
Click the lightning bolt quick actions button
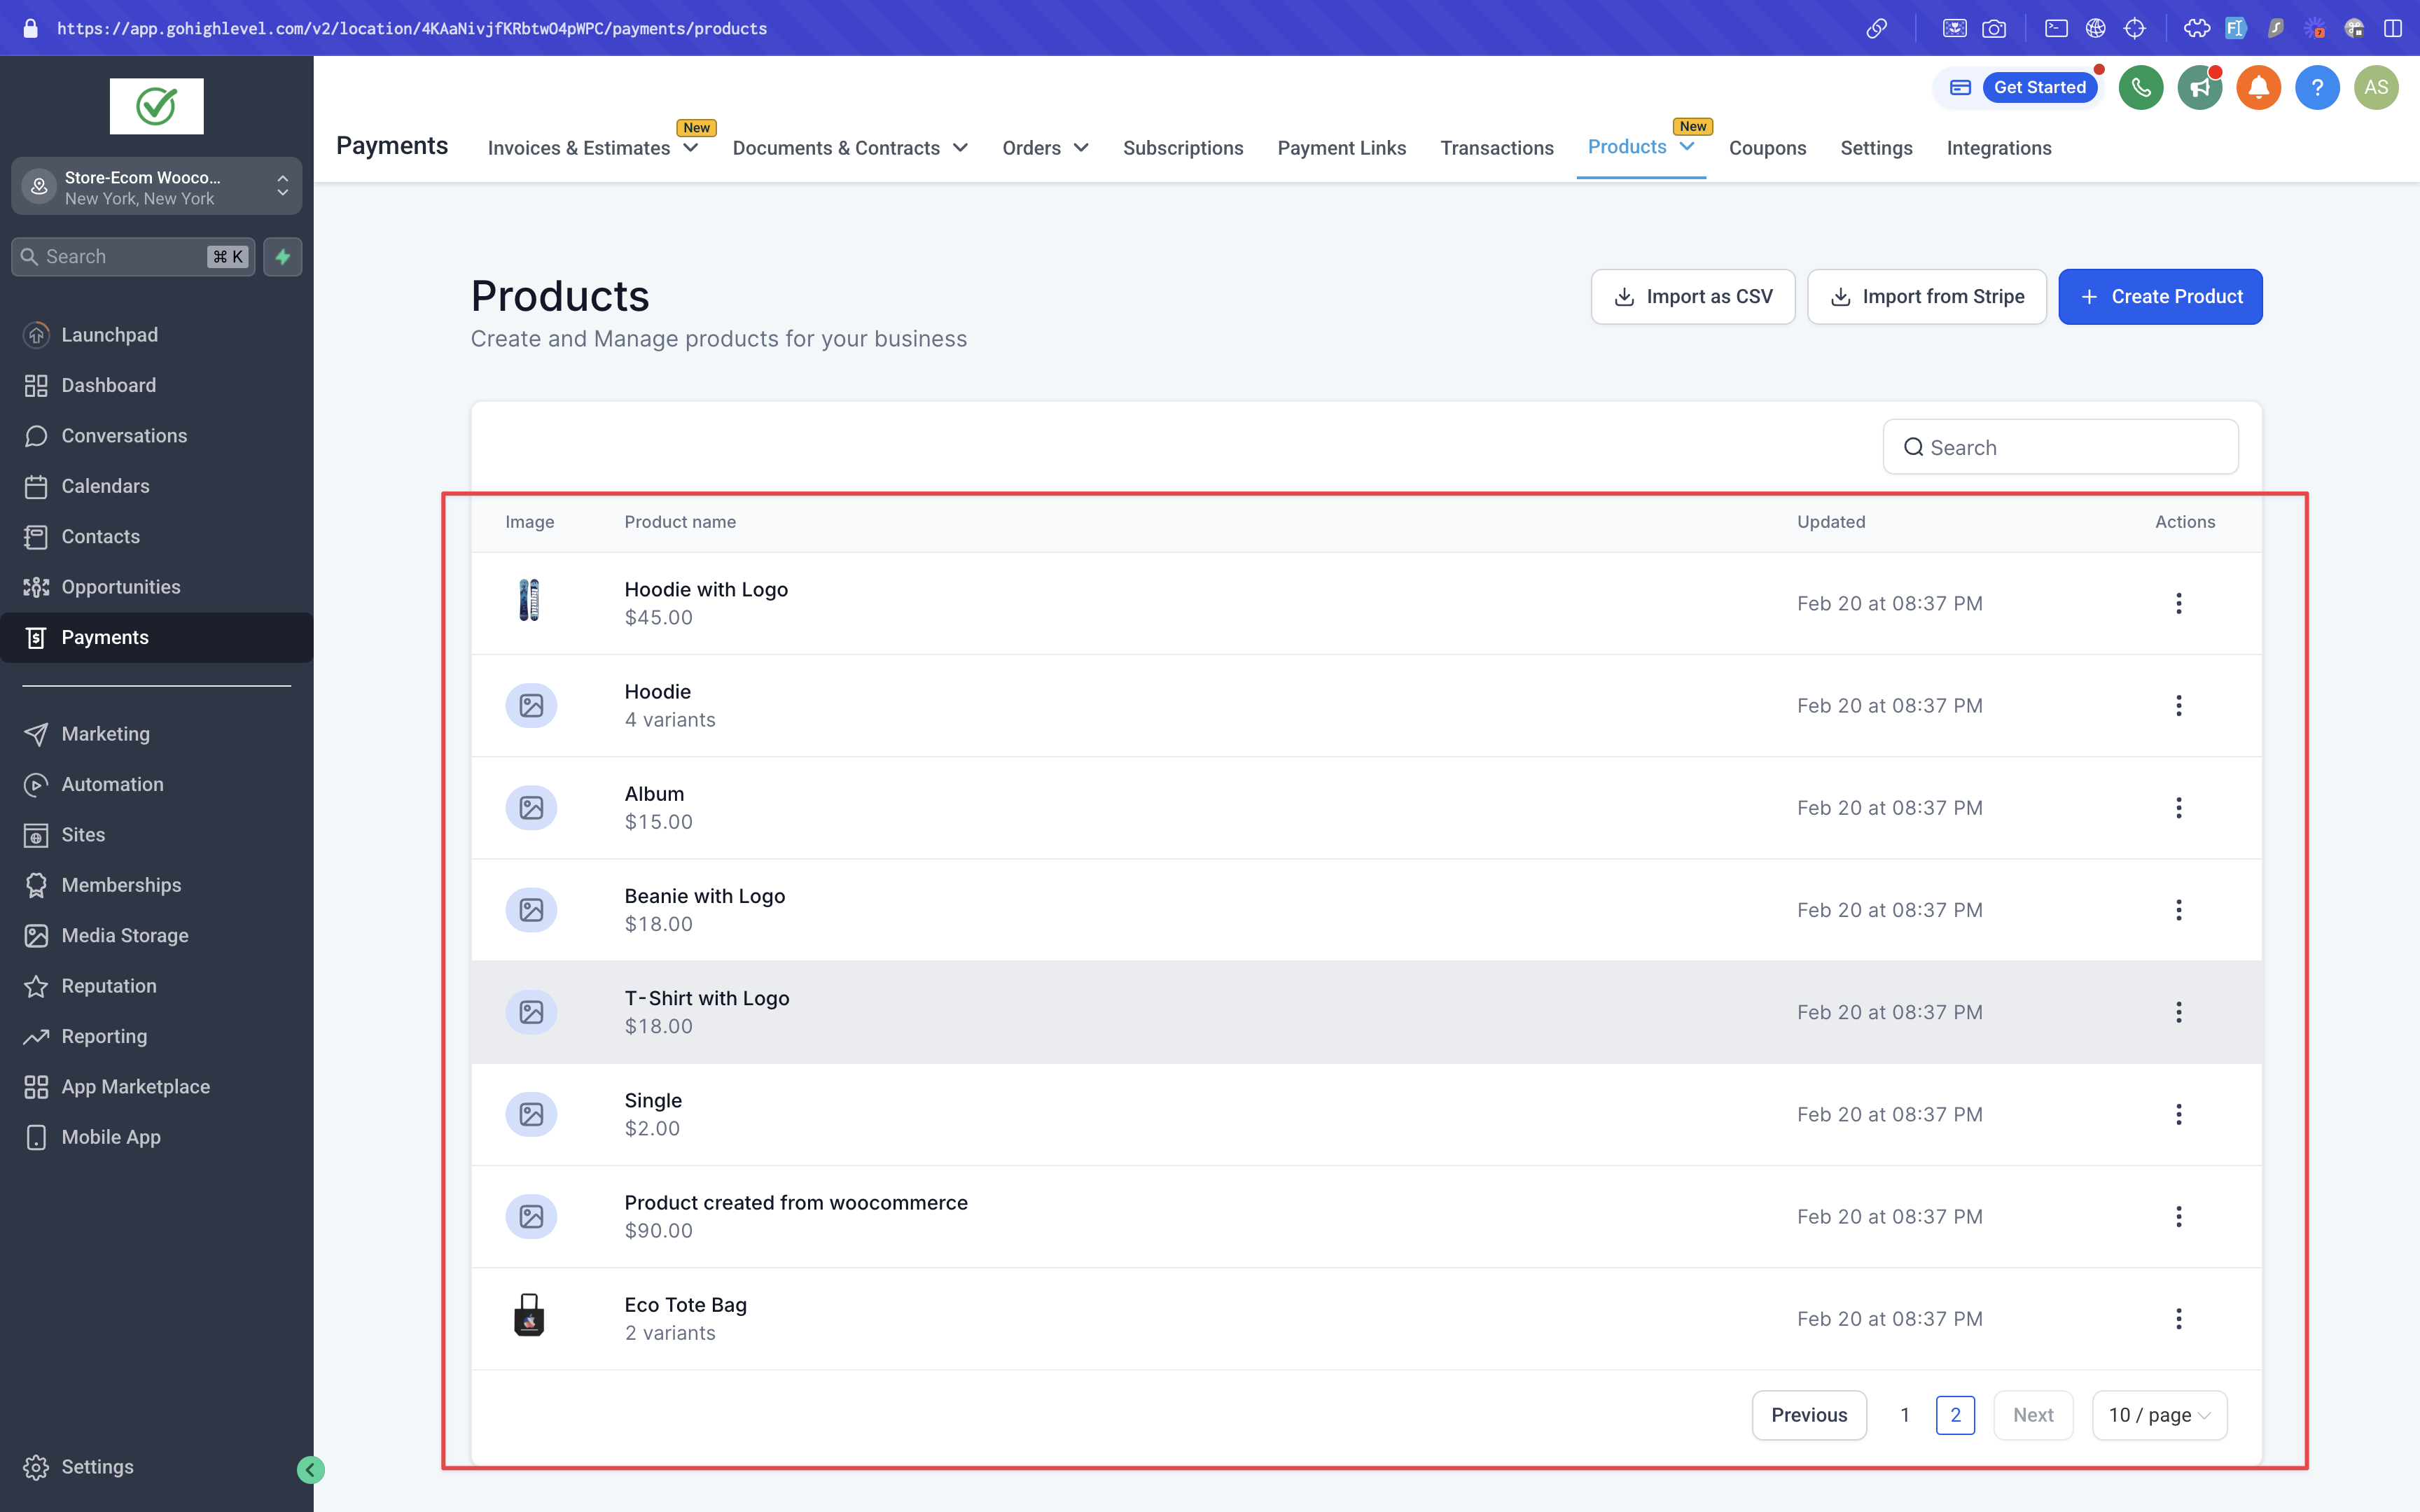click(x=283, y=257)
